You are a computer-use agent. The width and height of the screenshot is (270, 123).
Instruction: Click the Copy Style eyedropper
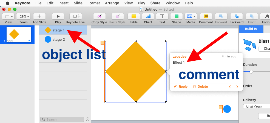99,16
